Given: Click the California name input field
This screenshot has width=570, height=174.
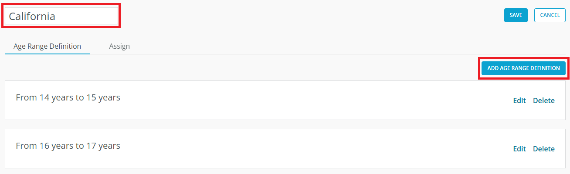Looking at the screenshot, I should click(x=61, y=16).
